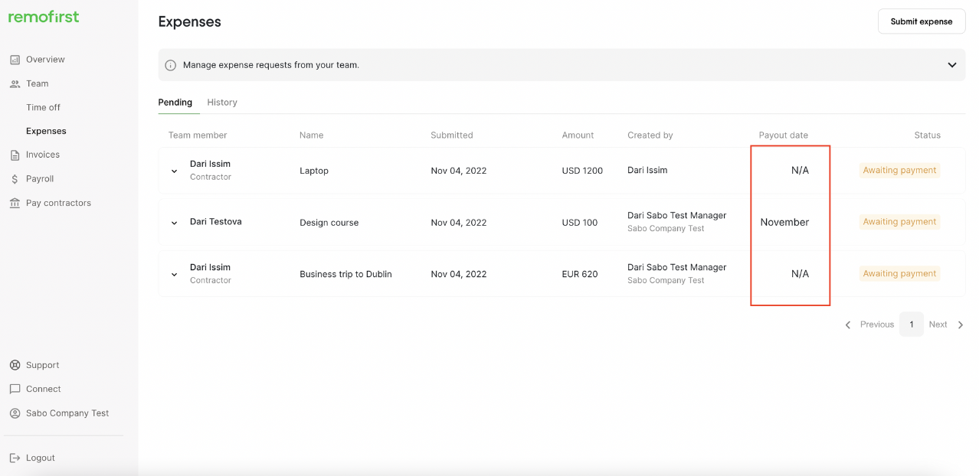
Task: Expand the Business trip to Dublin row
Action: click(174, 275)
